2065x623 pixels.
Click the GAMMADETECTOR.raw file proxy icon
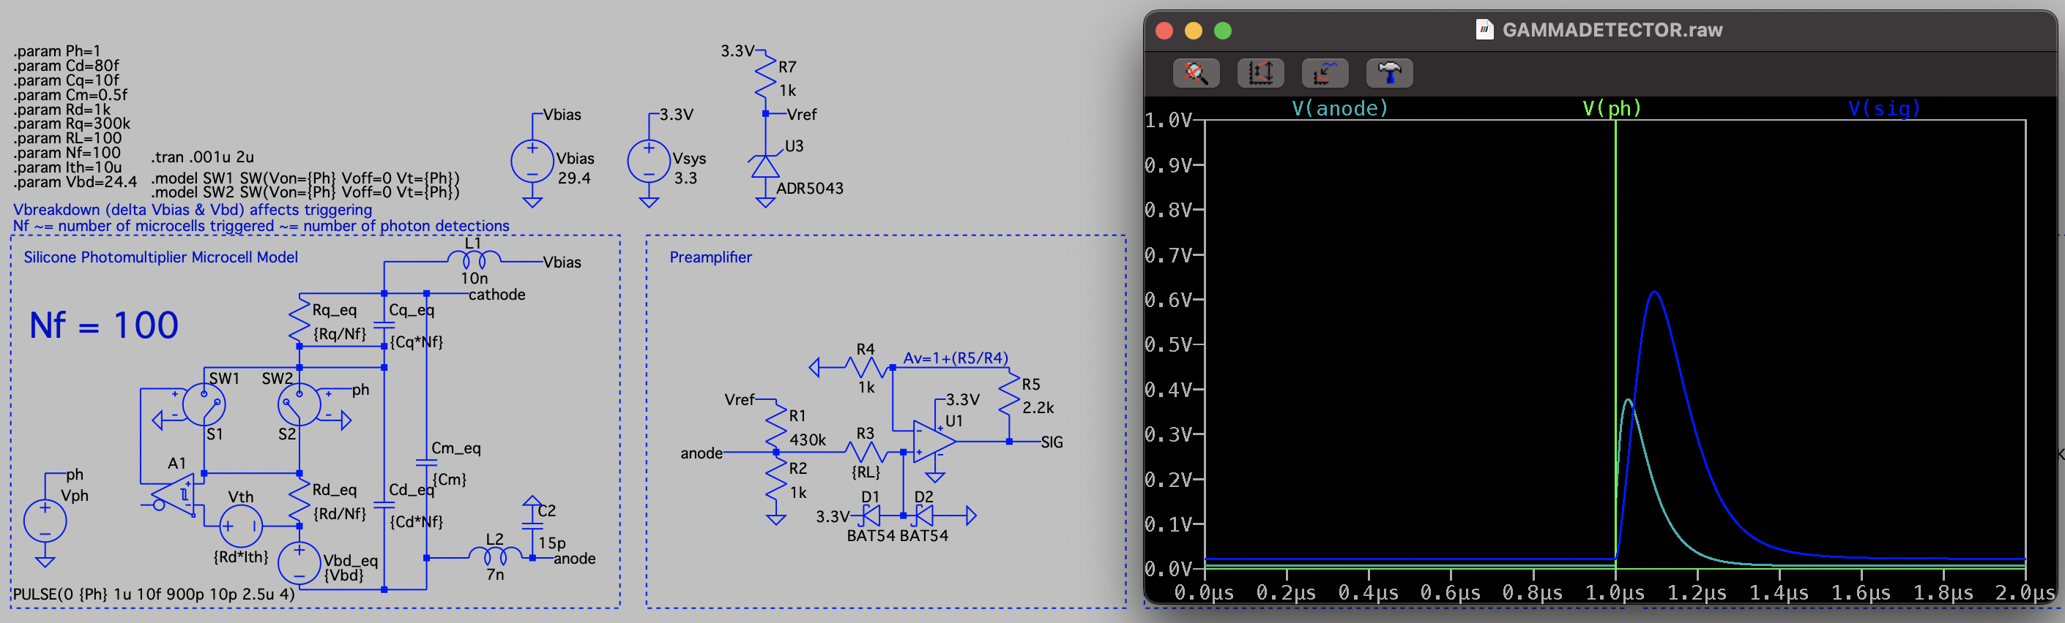pyautogui.click(x=1484, y=30)
